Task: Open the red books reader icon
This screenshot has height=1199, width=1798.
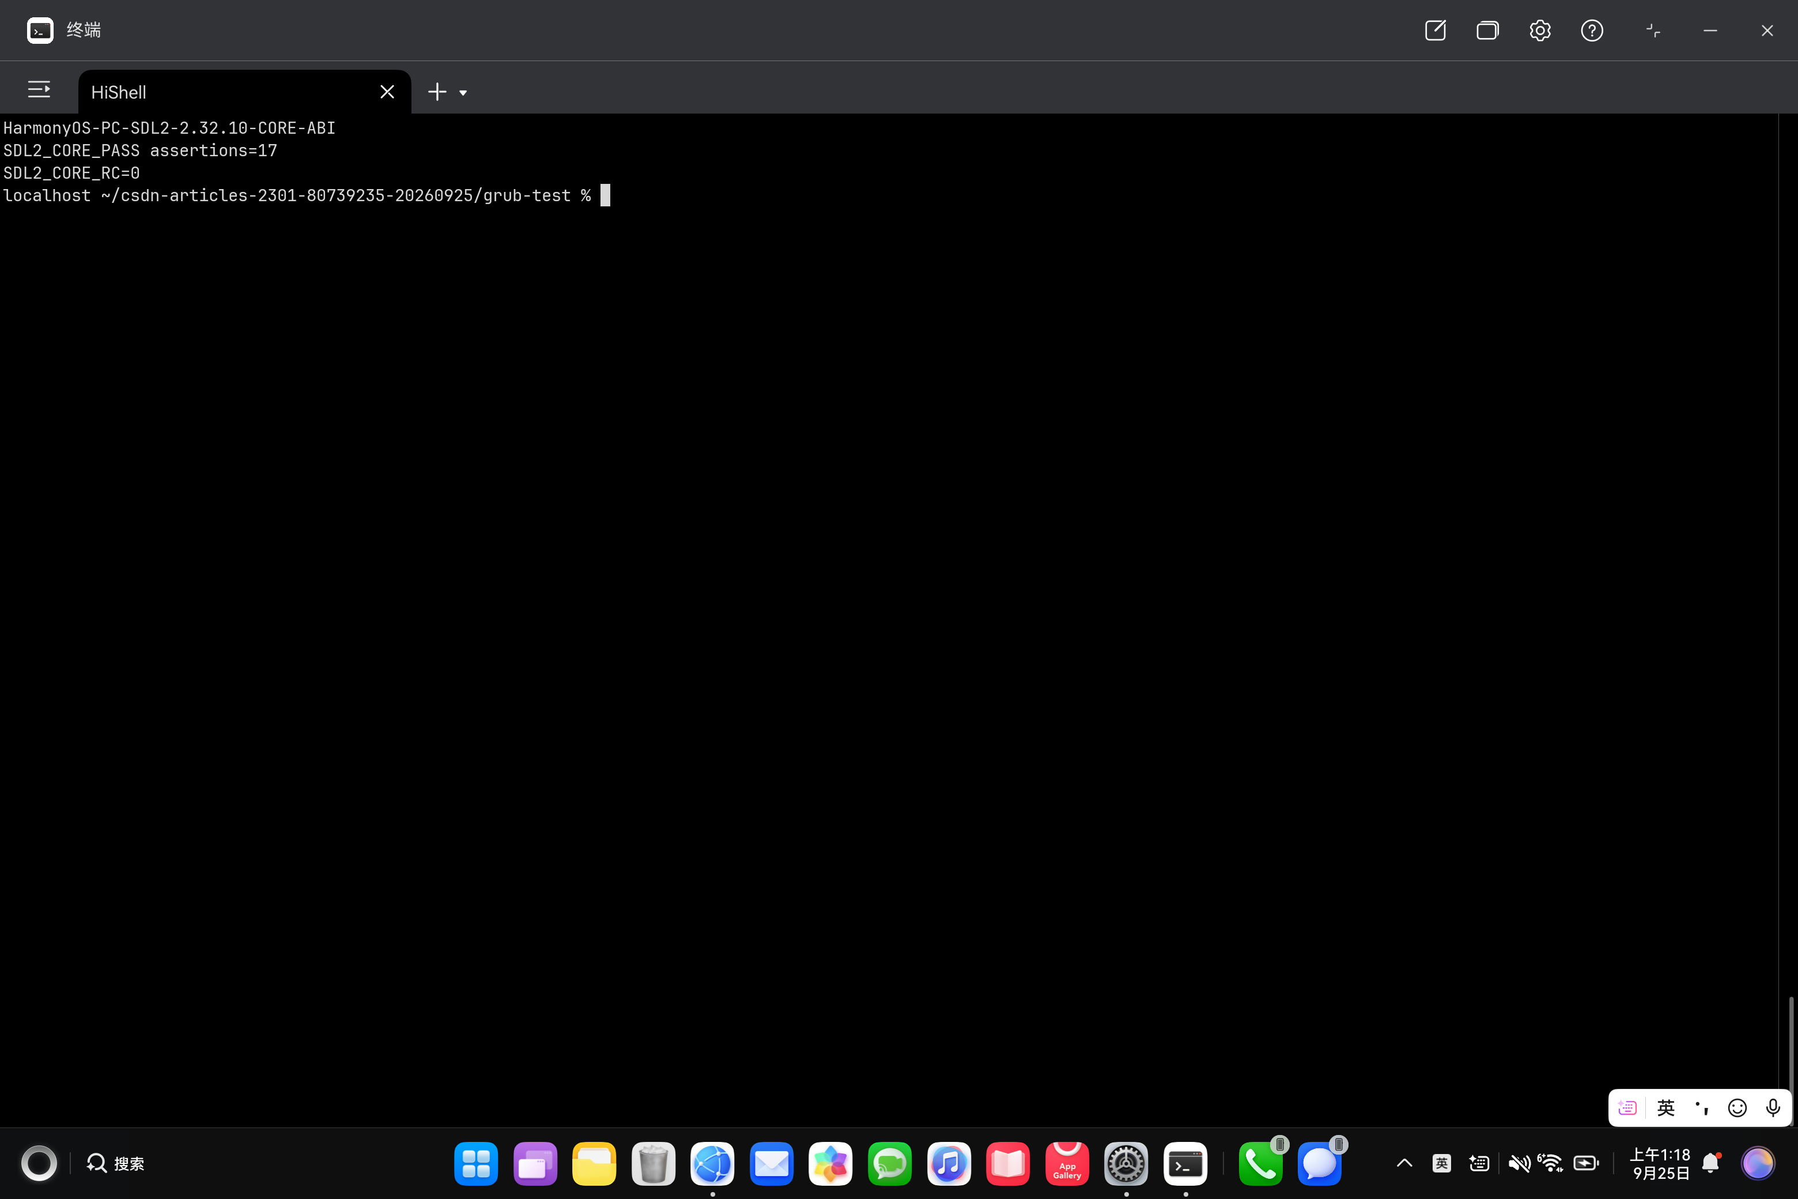Action: tap(1007, 1163)
